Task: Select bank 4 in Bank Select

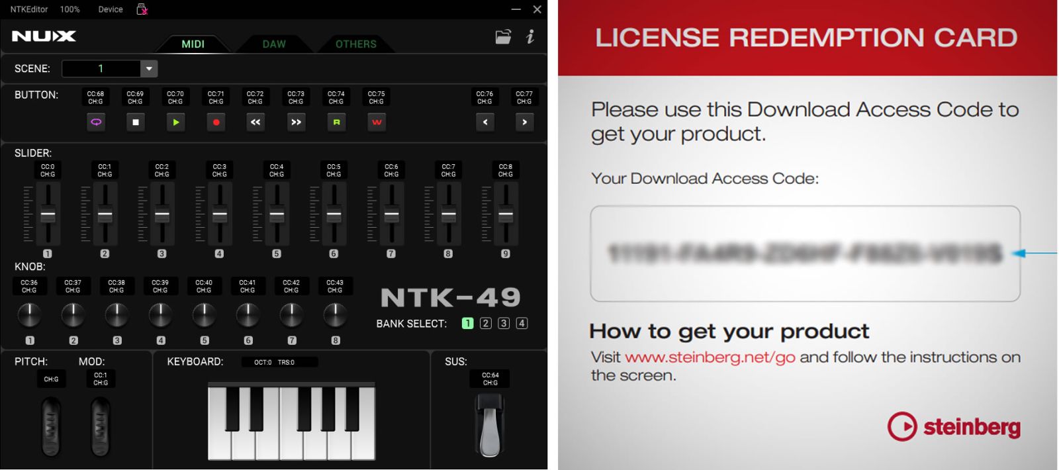Action: (522, 323)
